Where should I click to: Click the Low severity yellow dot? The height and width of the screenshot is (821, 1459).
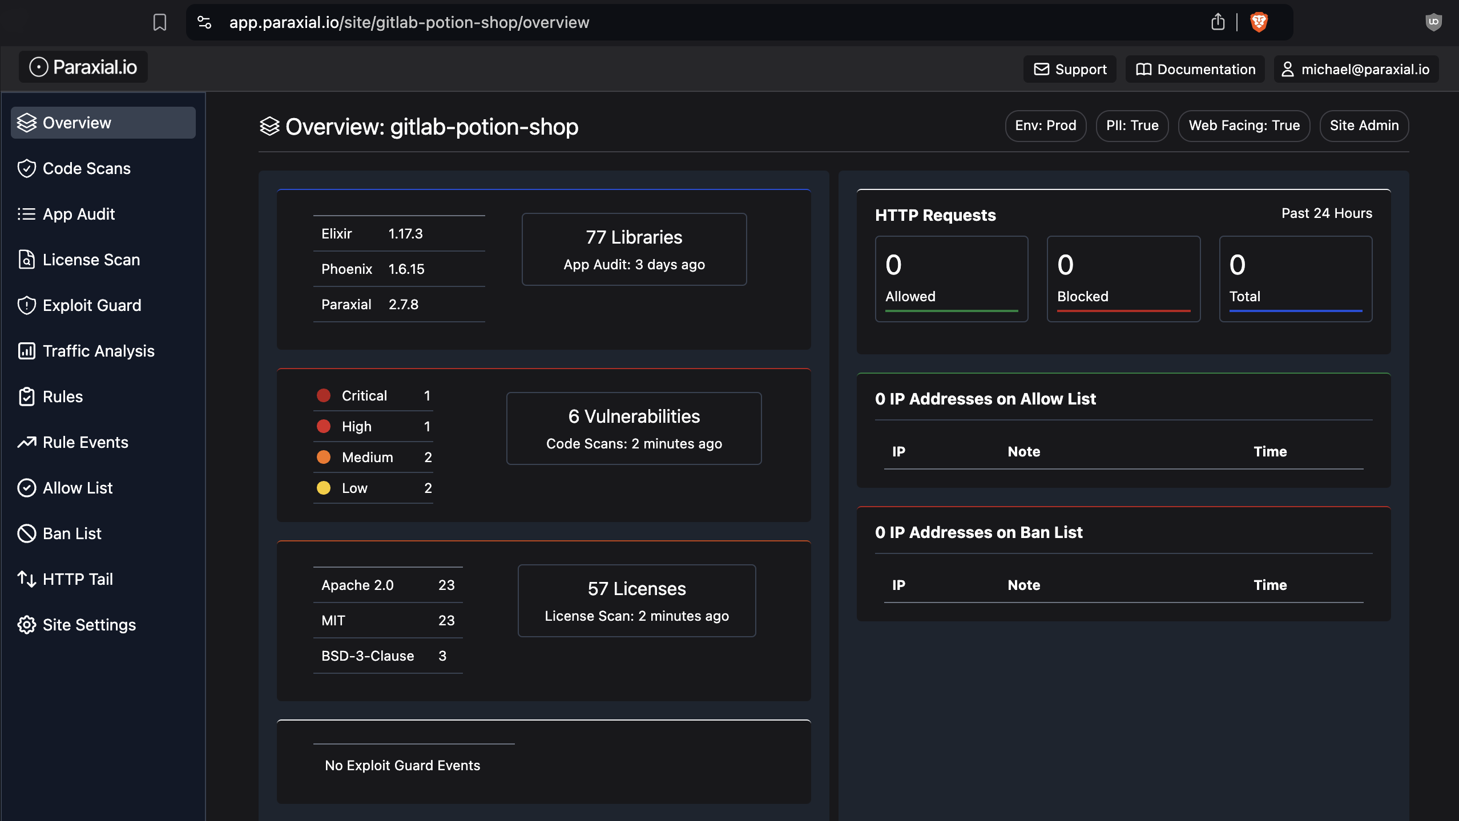324,488
